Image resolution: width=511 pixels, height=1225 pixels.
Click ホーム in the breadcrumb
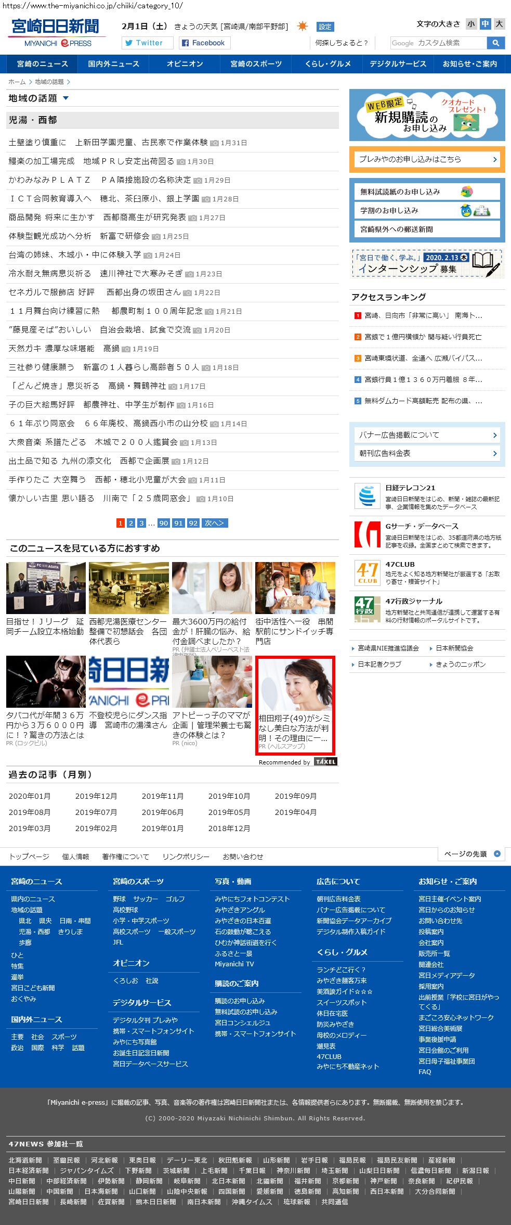coord(17,82)
